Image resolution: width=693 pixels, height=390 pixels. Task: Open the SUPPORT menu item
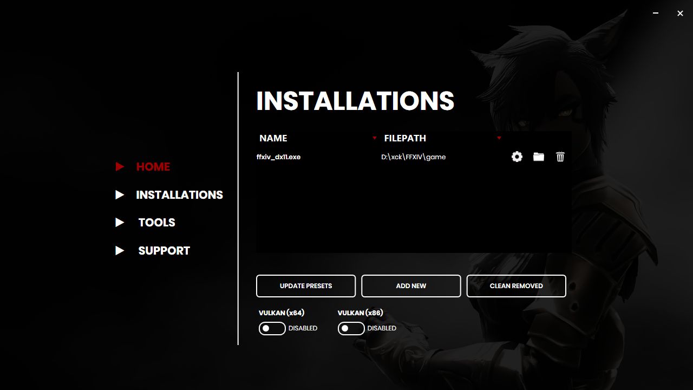(164, 250)
